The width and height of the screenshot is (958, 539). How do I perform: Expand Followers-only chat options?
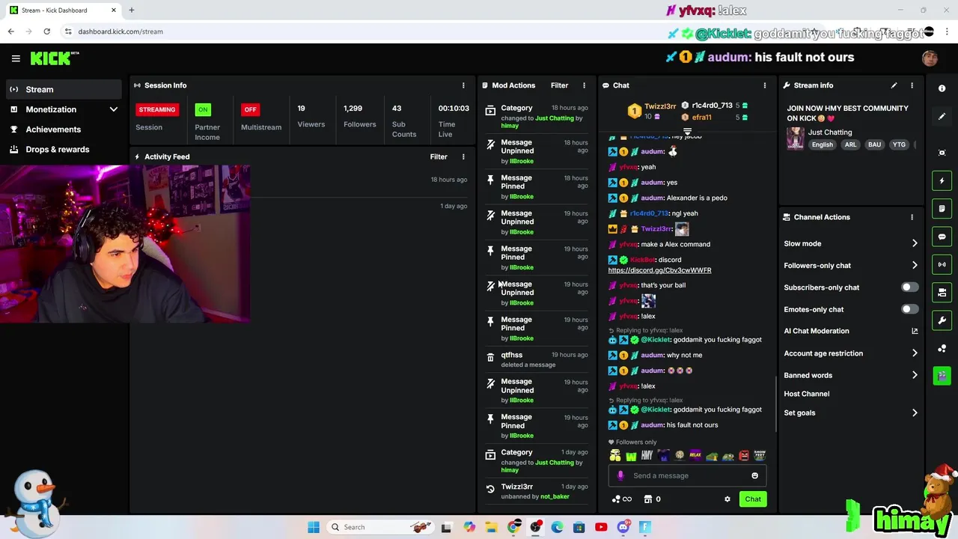click(x=915, y=265)
